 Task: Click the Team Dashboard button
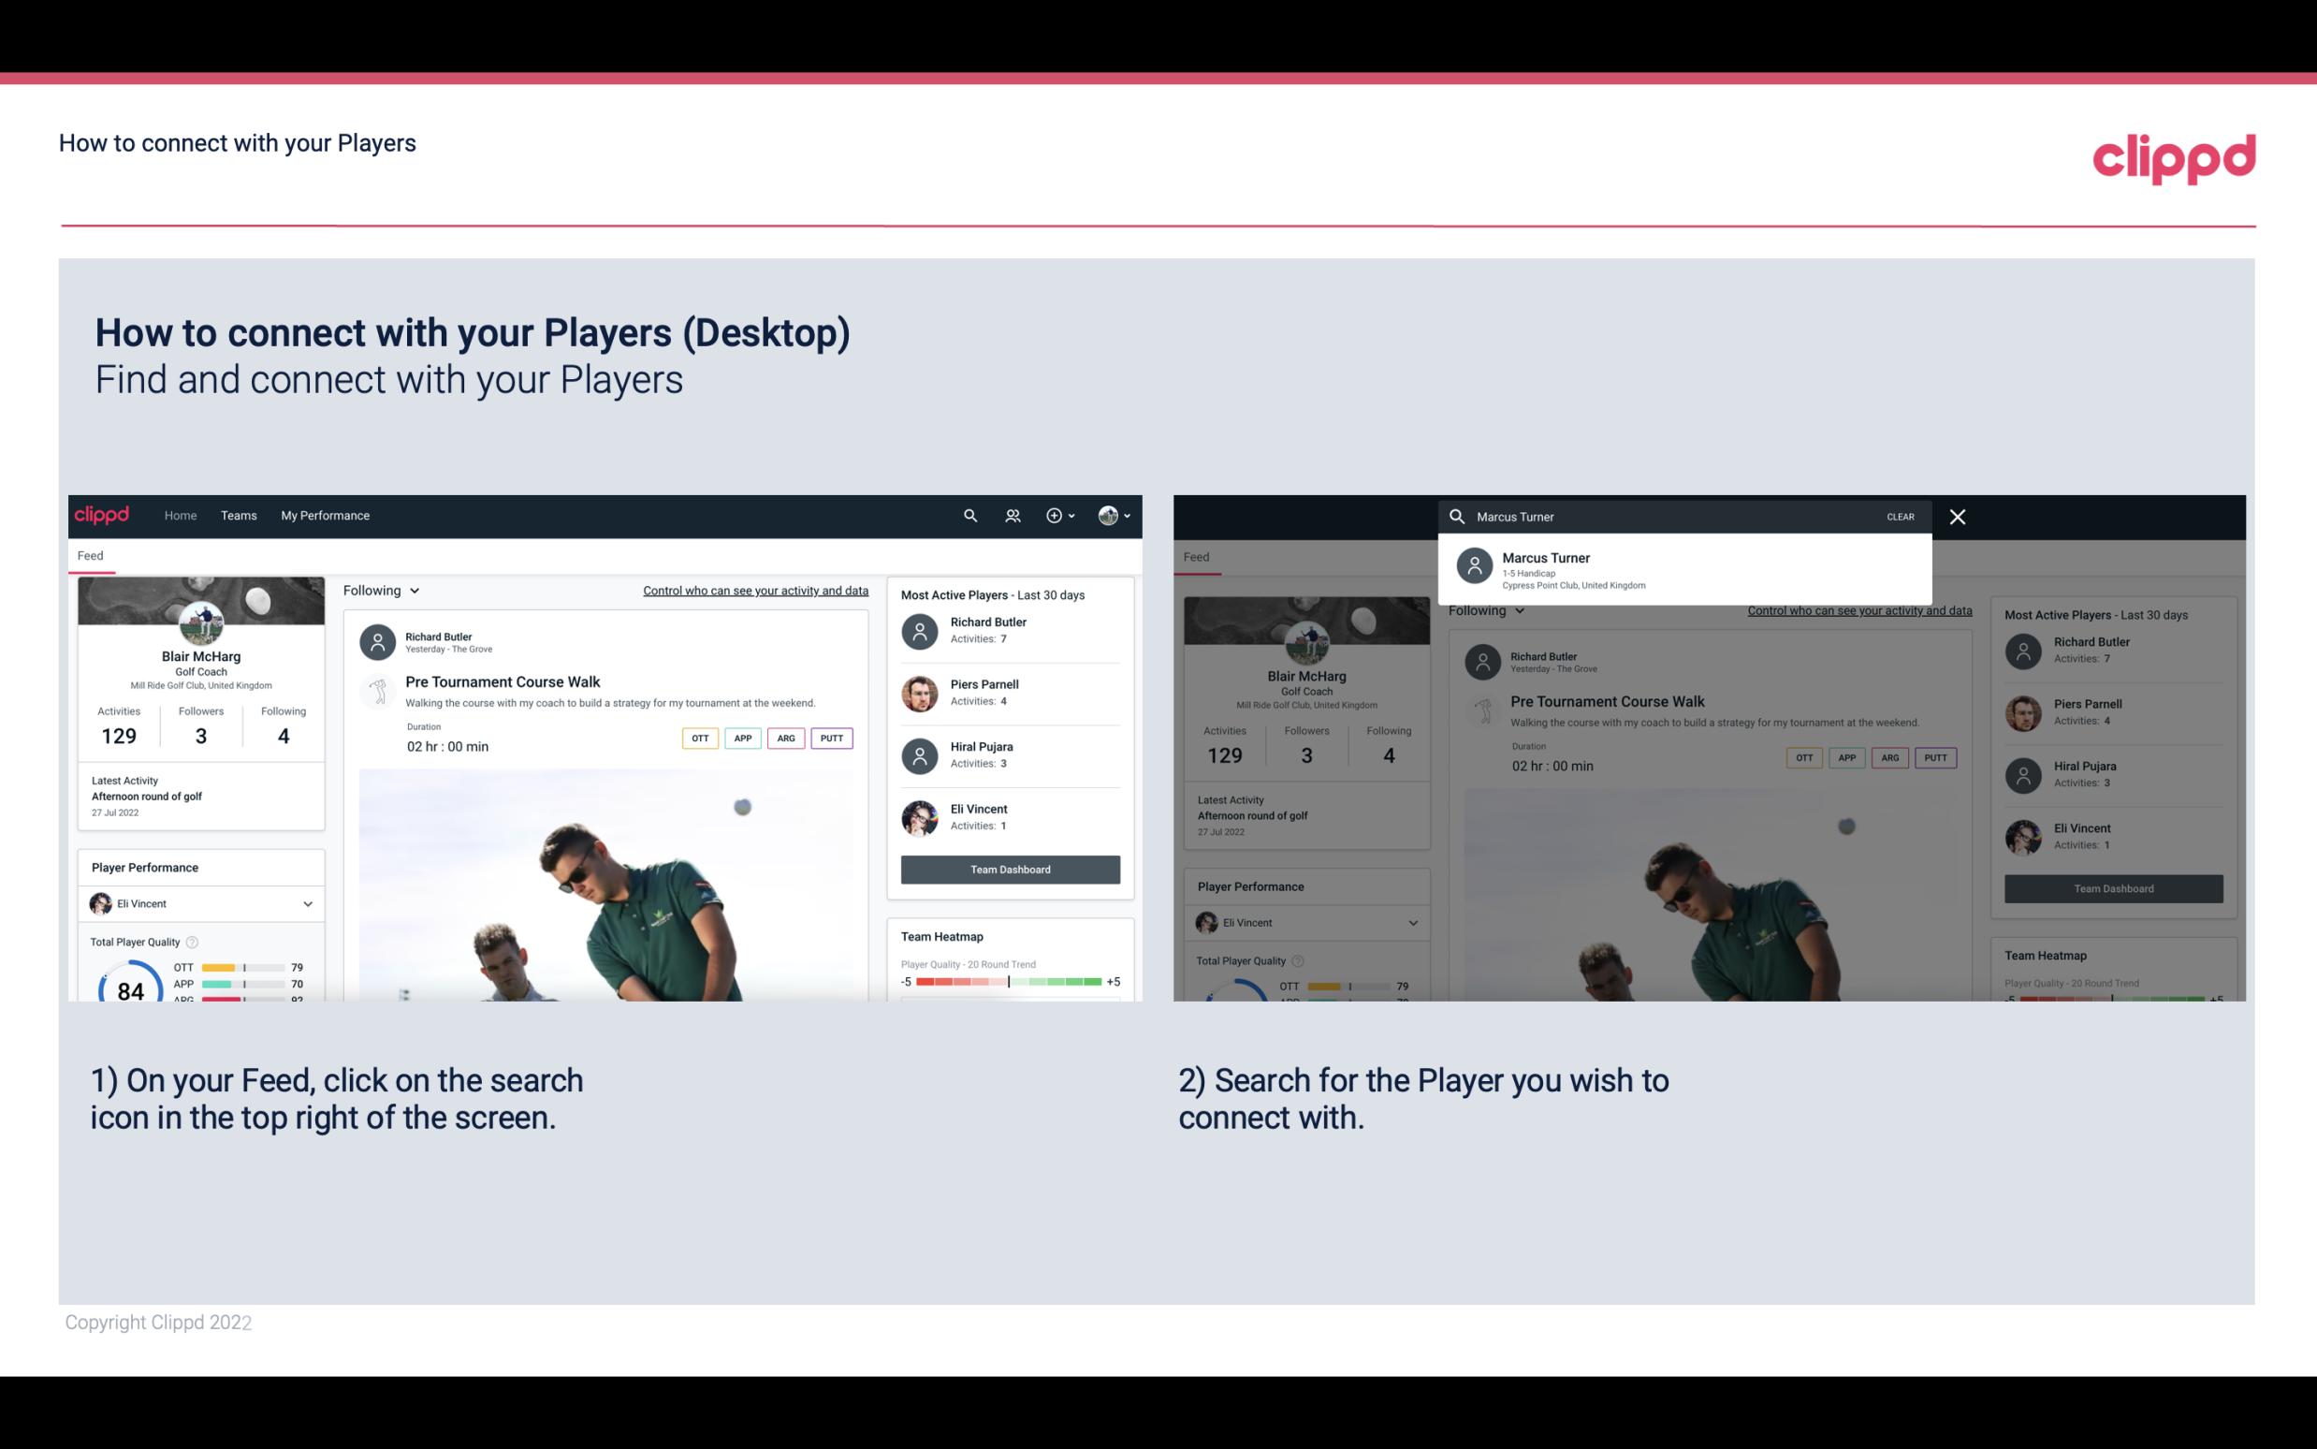coord(1009,868)
